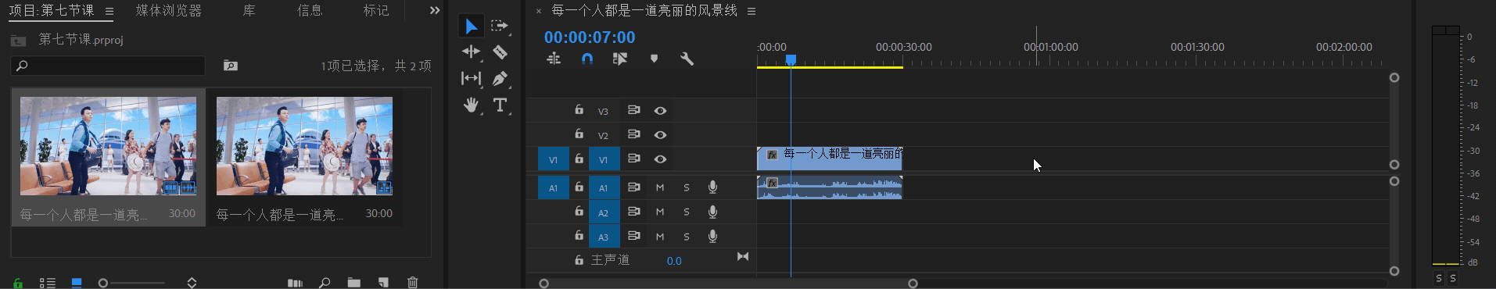Click master track volume value 0.0
The image size is (1496, 289).
[674, 261]
